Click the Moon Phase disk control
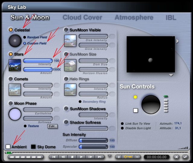 click(x=15, y=114)
